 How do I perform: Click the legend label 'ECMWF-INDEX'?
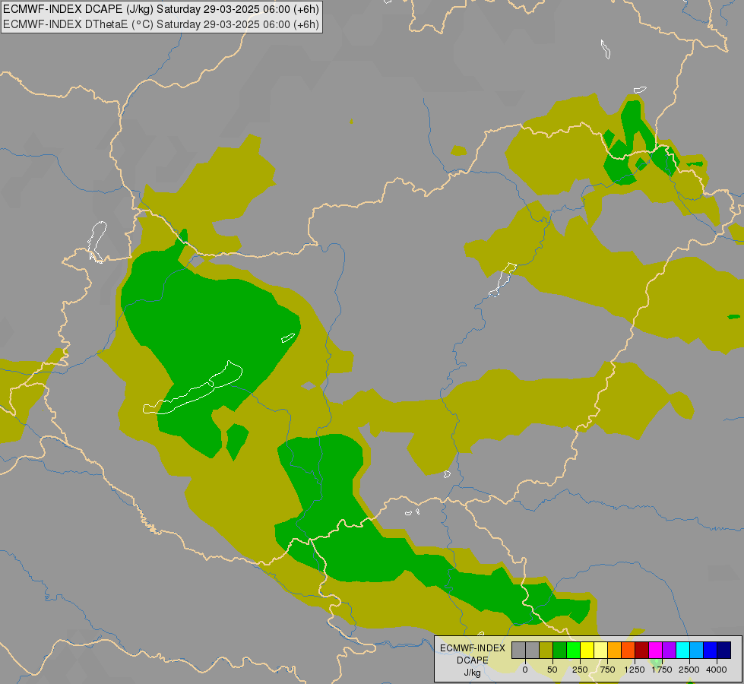[473, 648]
